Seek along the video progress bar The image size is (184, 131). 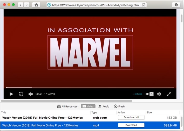tap(90, 87)
